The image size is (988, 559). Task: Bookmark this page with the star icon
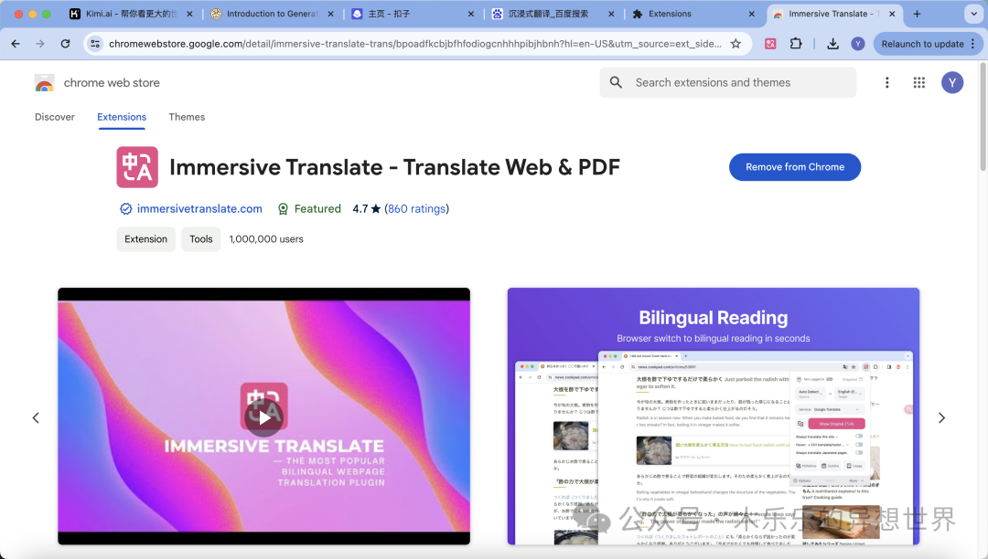point(736,44)
